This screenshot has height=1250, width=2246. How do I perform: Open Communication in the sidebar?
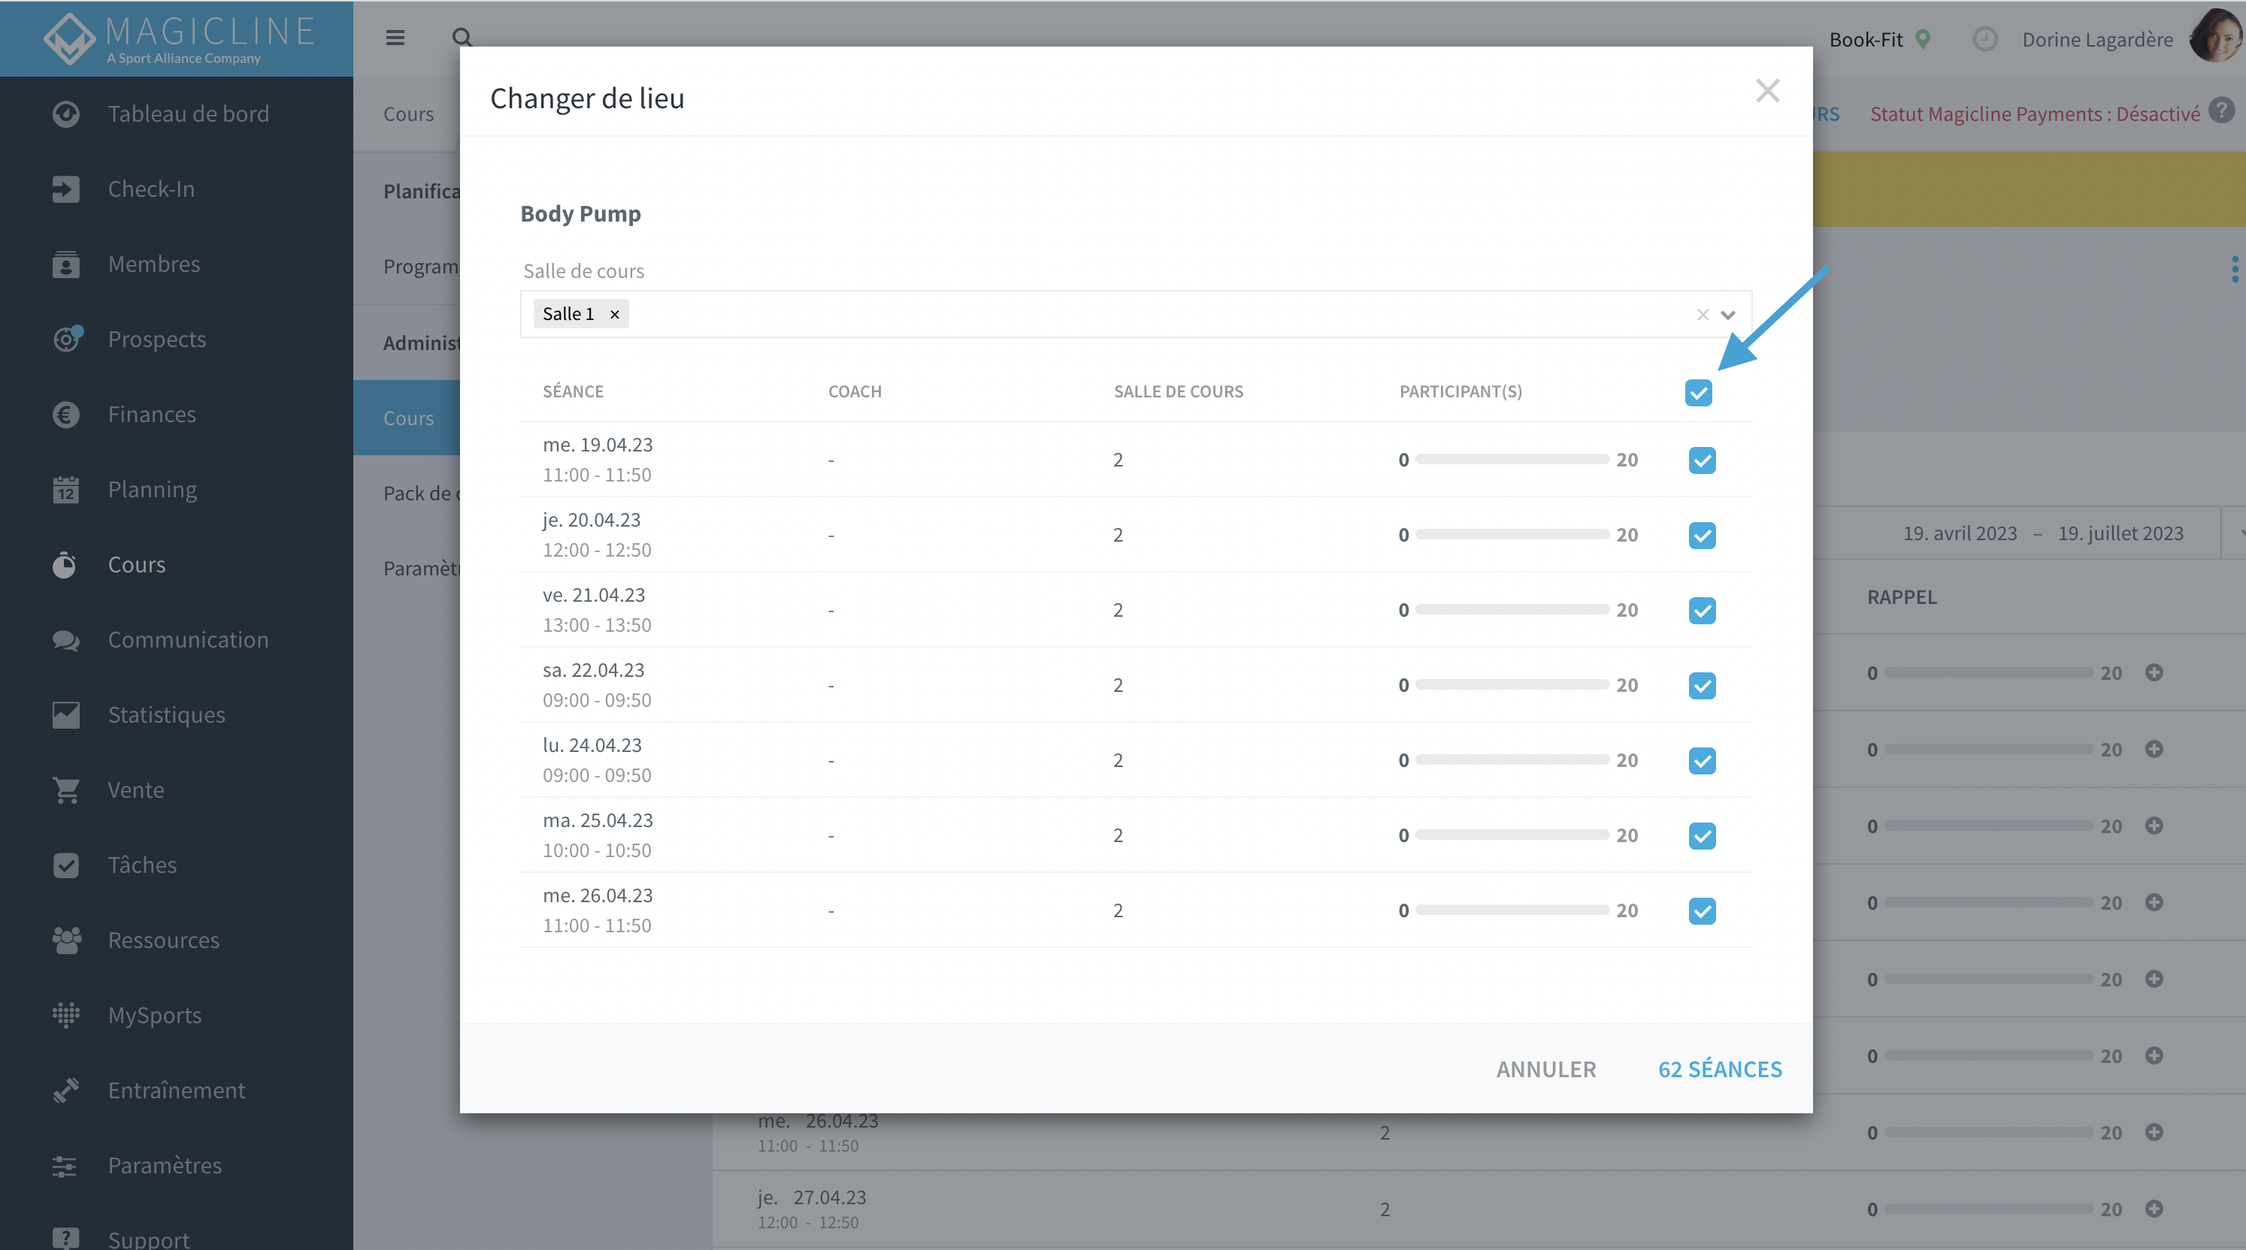click(x=187, y=639)
